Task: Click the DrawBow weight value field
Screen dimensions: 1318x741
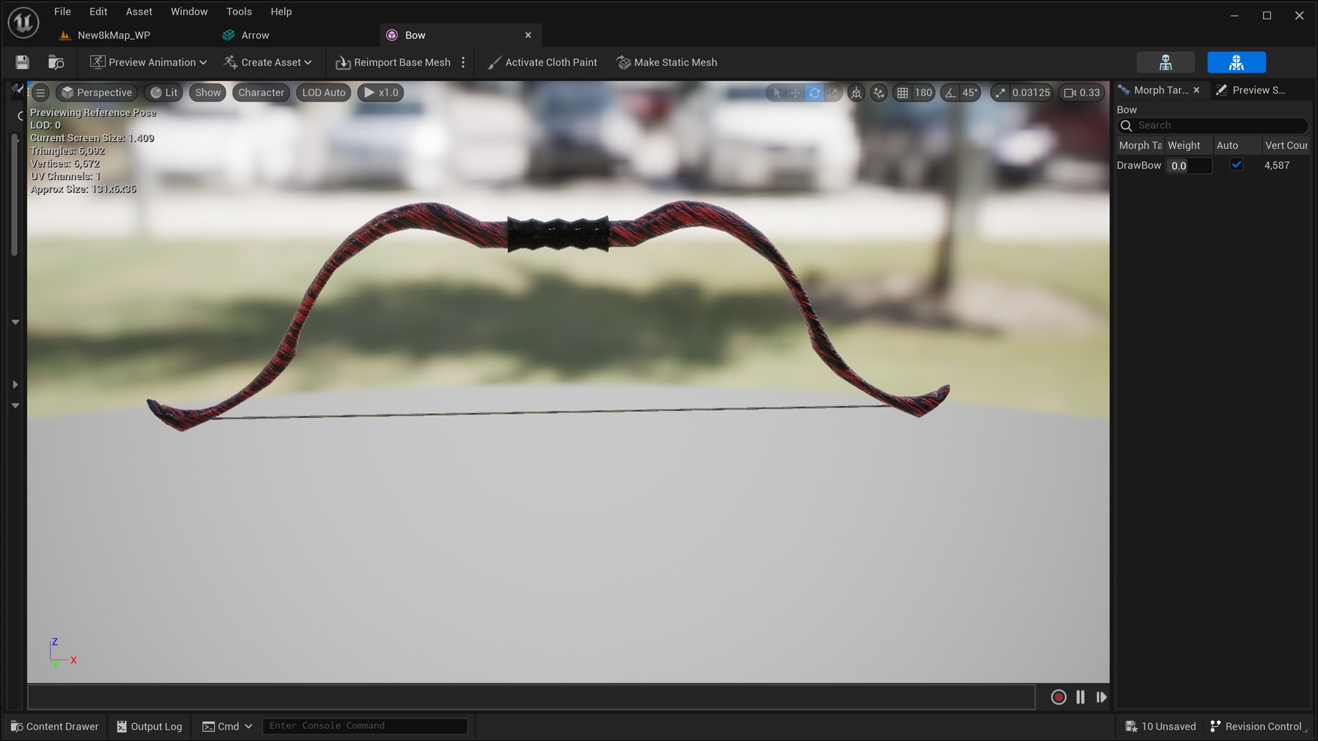Action: click(1188, 165)
